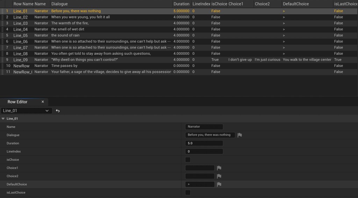358x198 pixels.
Task: Grab the drag handle of row 1
Action: click(x=2, y=11)
